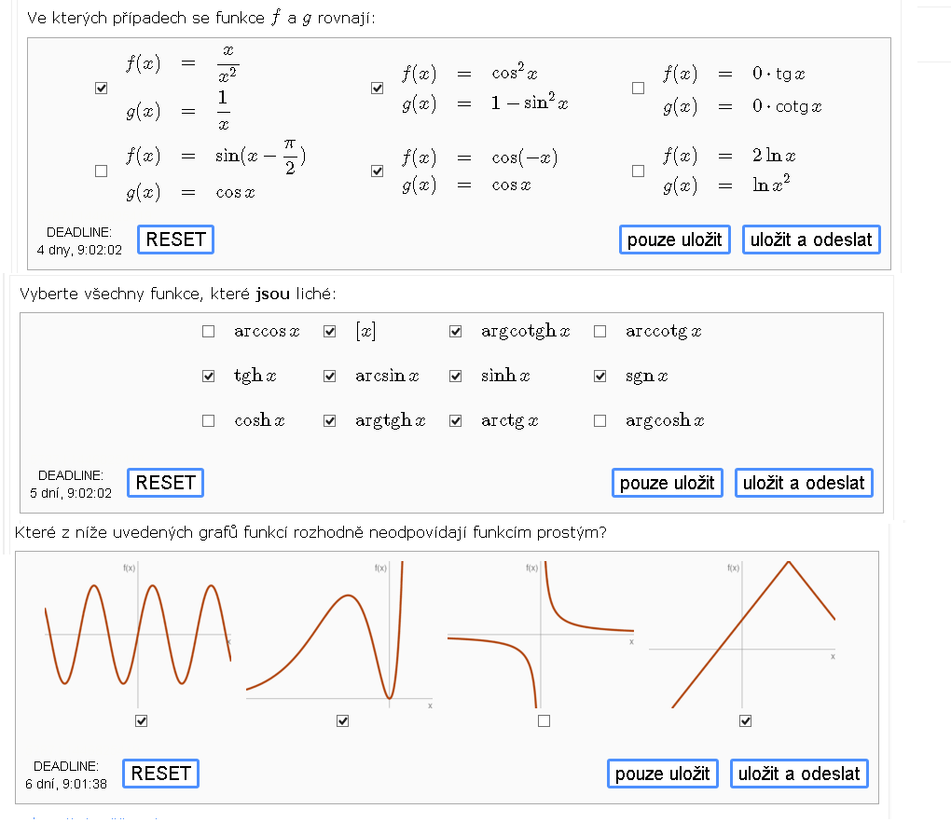Click the triangular peak line graph thumbnail
The image size is (951, 836).
pos(743,635)
